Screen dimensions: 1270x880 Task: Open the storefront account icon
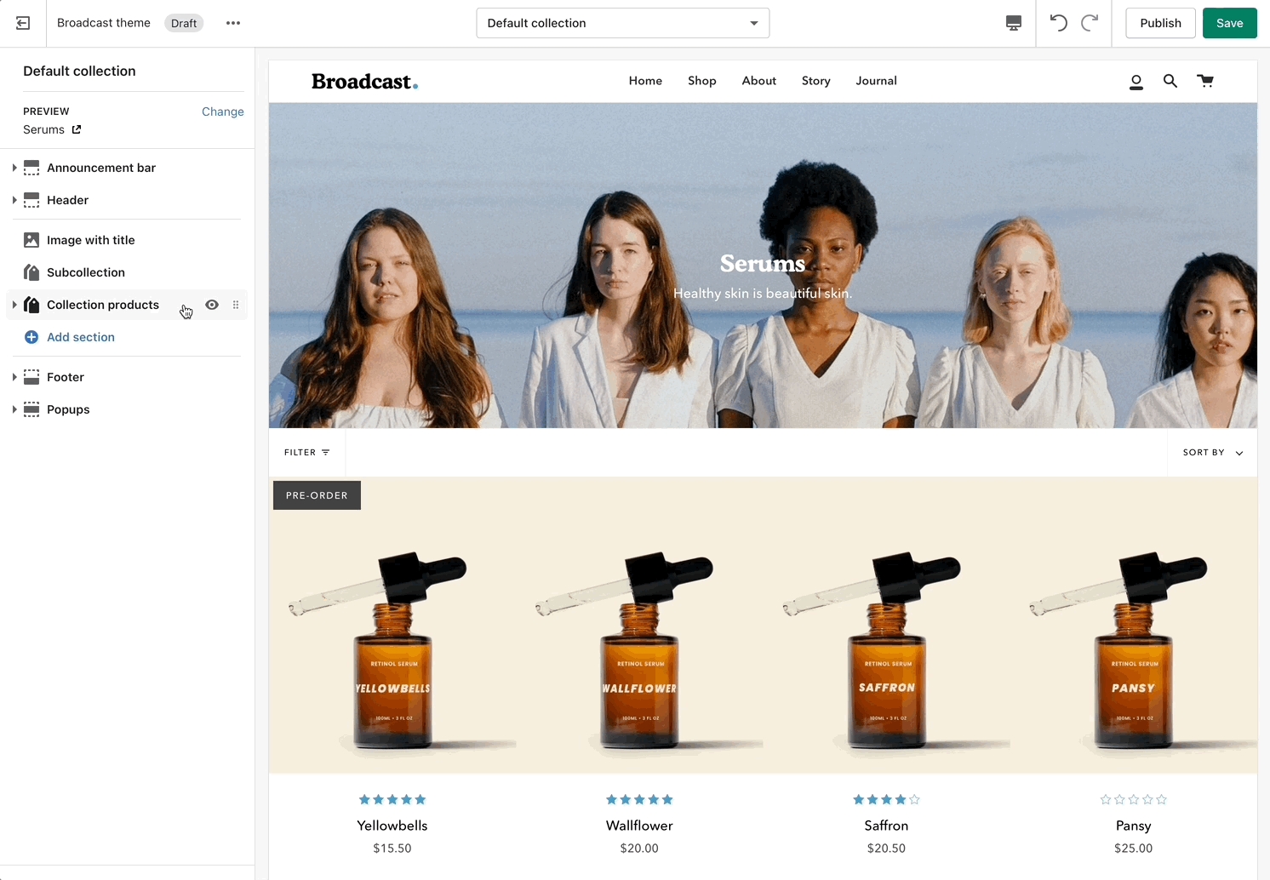(x=1136, y=82)
